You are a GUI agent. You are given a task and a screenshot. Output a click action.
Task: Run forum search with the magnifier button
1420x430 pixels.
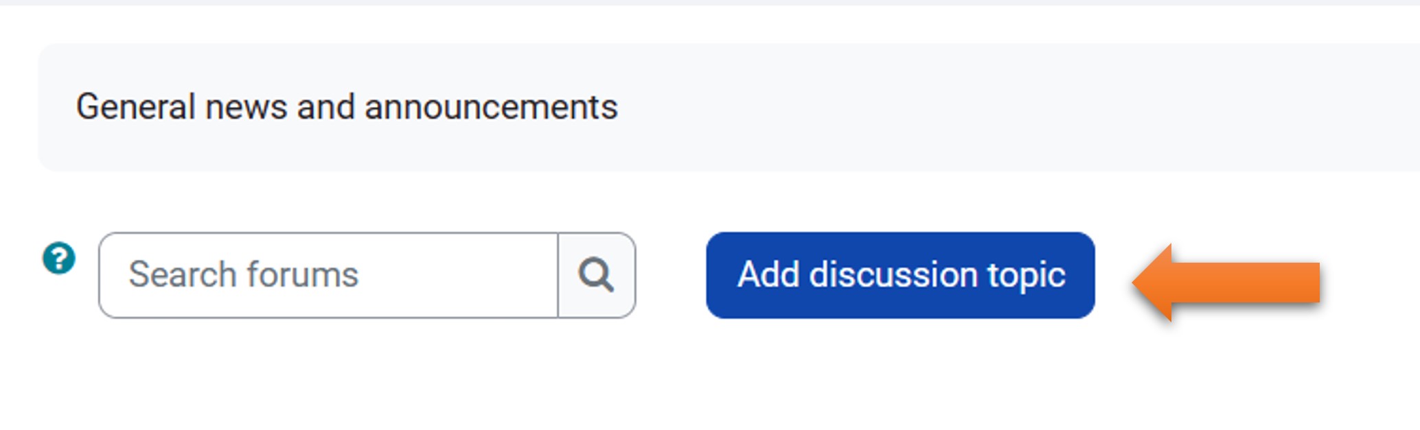tap(596, 275)
